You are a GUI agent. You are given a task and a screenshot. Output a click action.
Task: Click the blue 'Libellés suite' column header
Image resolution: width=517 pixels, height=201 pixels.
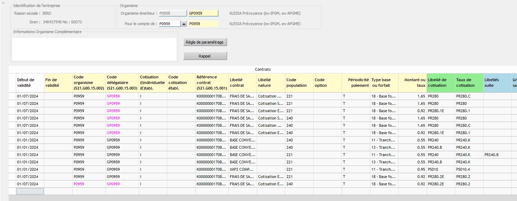[x=497, y=83]
